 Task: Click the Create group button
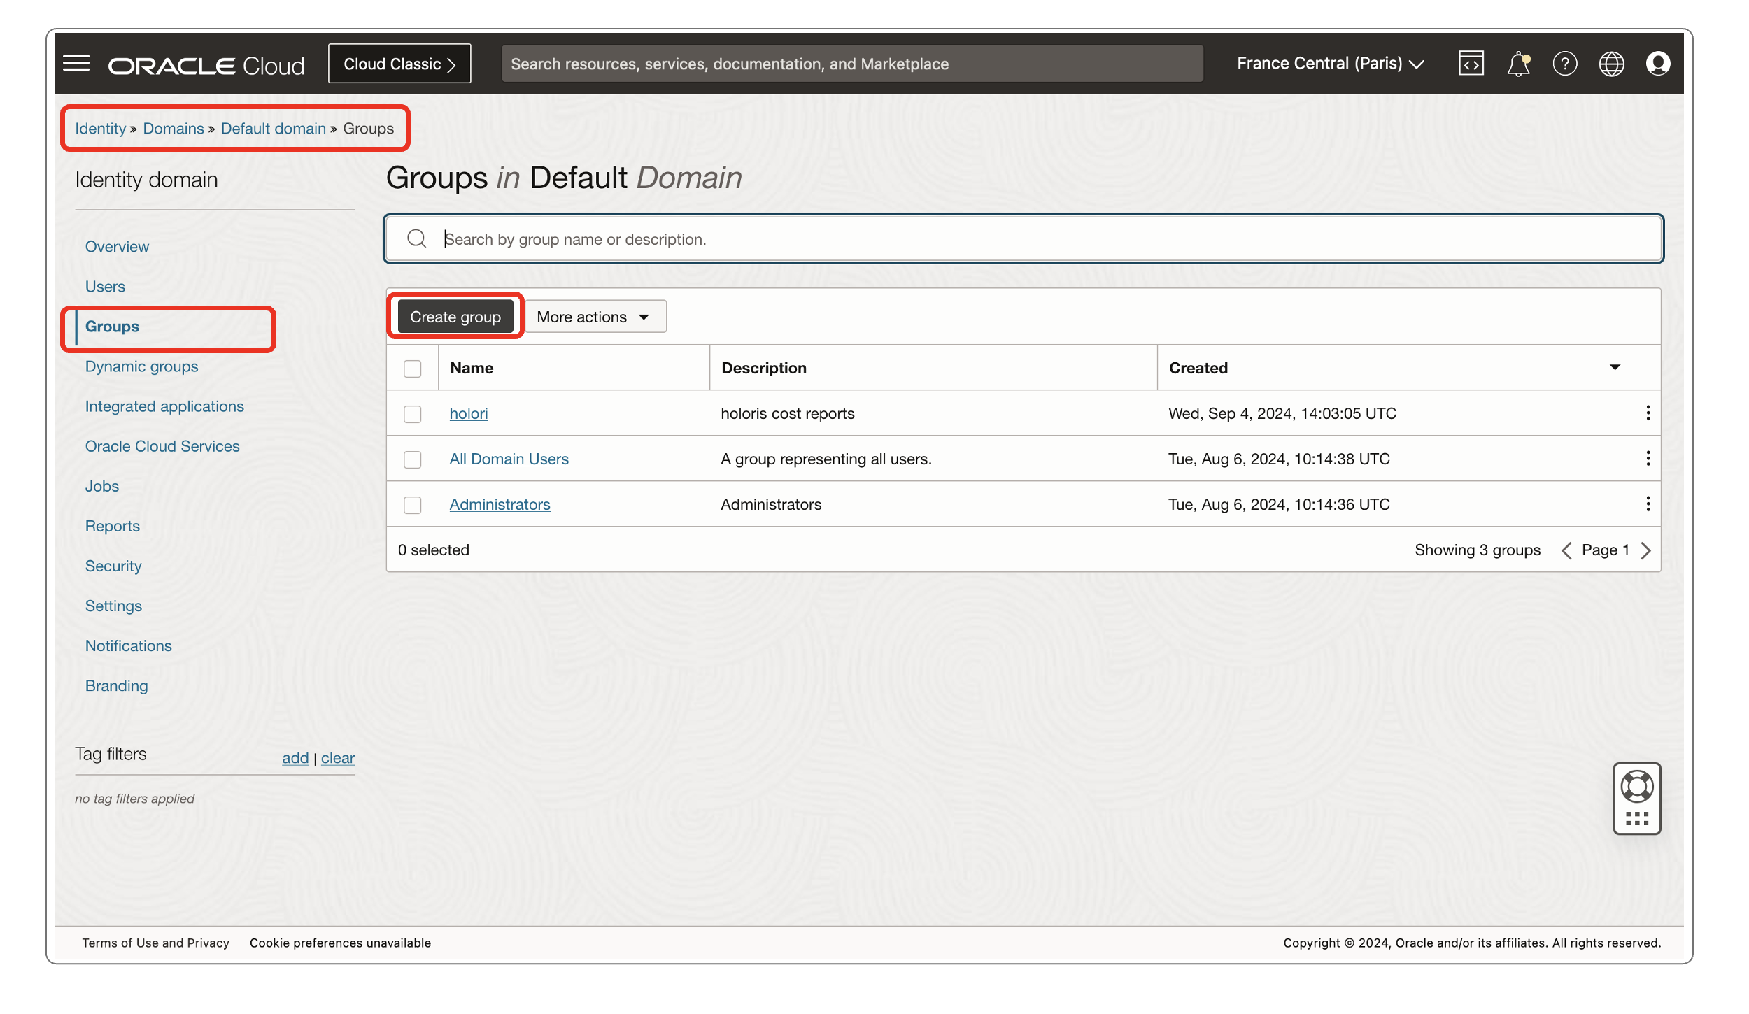pos(455,316)
